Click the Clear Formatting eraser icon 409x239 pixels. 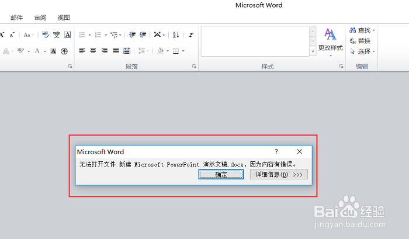click(x=46, y=34)
